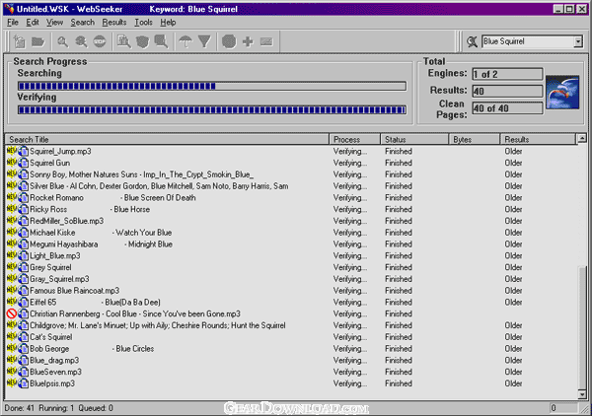Sort by the Bytes column header
Screen dimensions: 592x416
[x=475, y=140]
